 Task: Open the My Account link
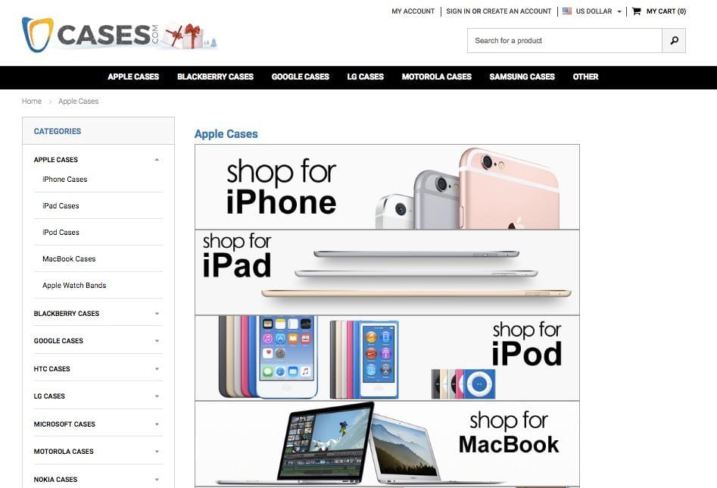point(413,11)
